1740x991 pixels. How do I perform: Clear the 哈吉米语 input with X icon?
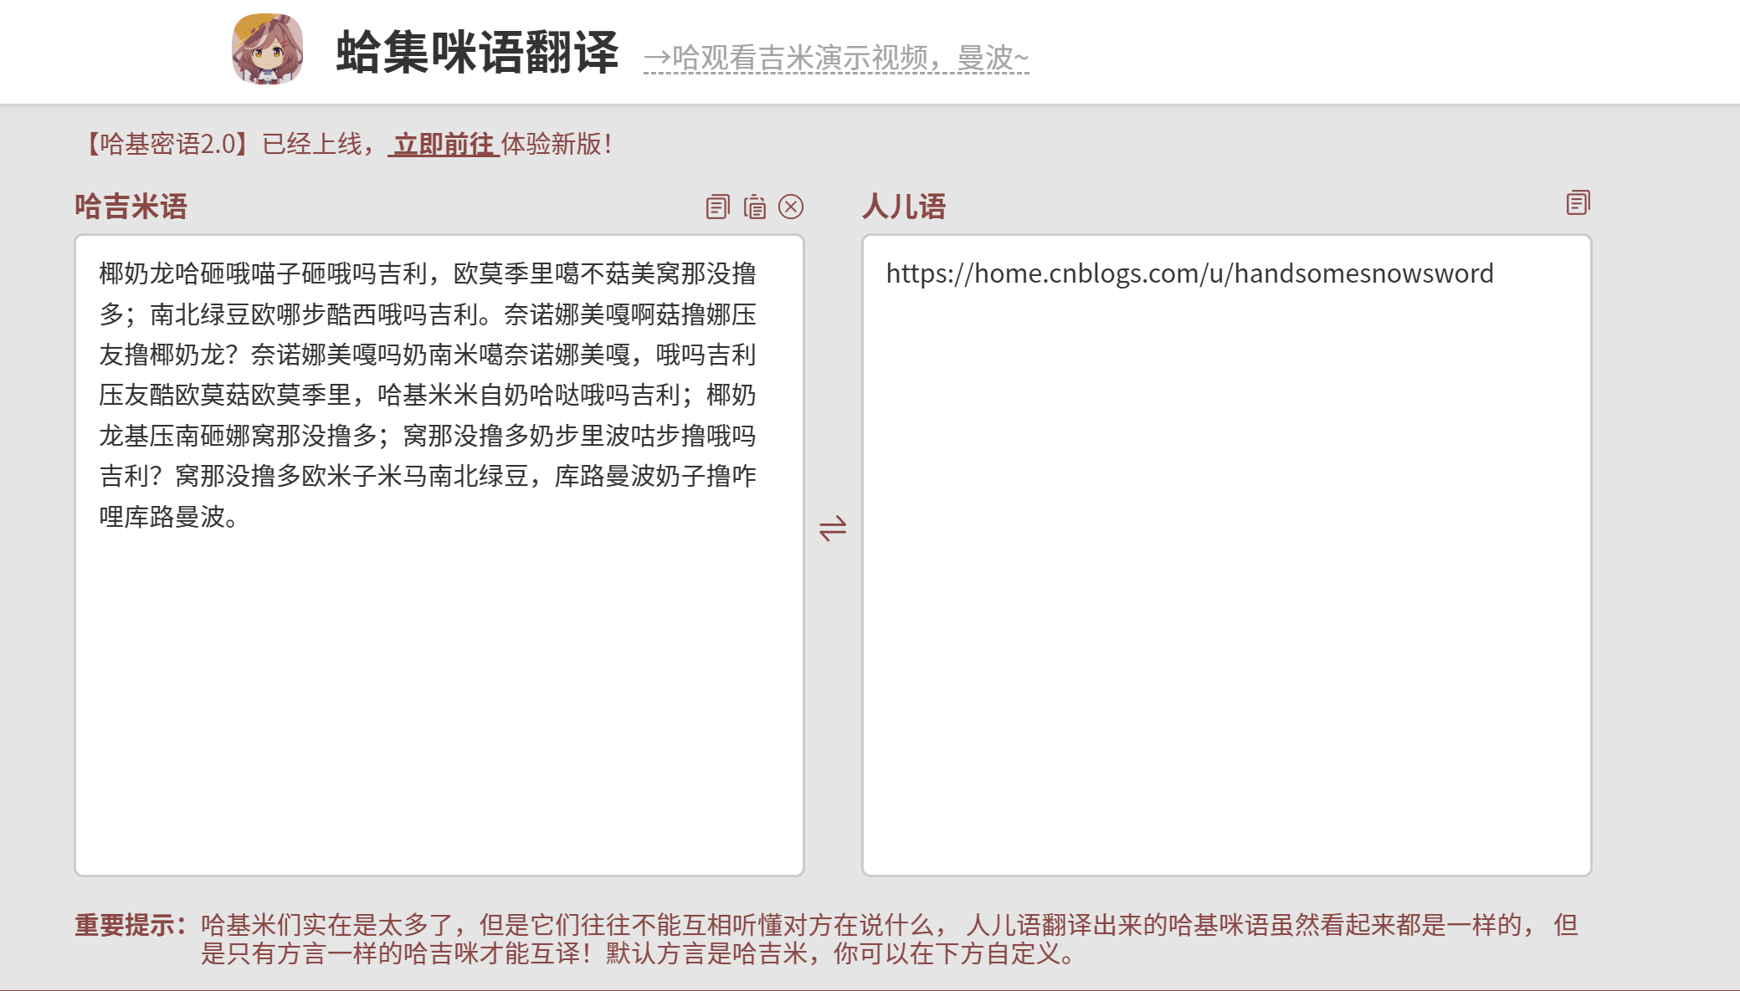pos(791,207)
